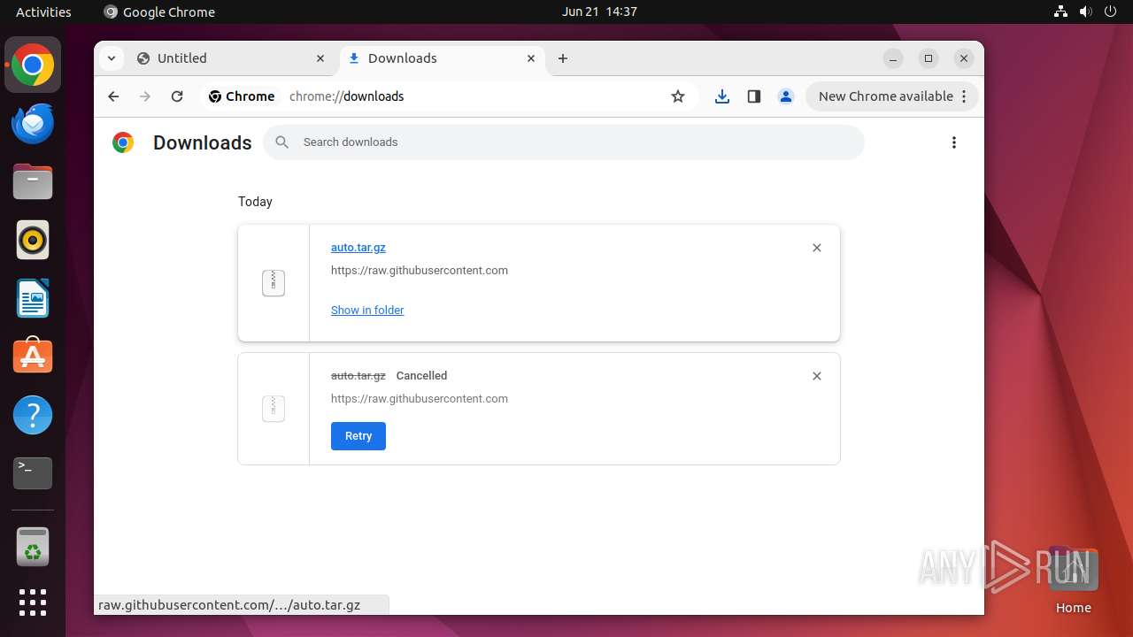Open the clock Jun 21 14:37 menu
1133x637 pixels.
point(599,12)
